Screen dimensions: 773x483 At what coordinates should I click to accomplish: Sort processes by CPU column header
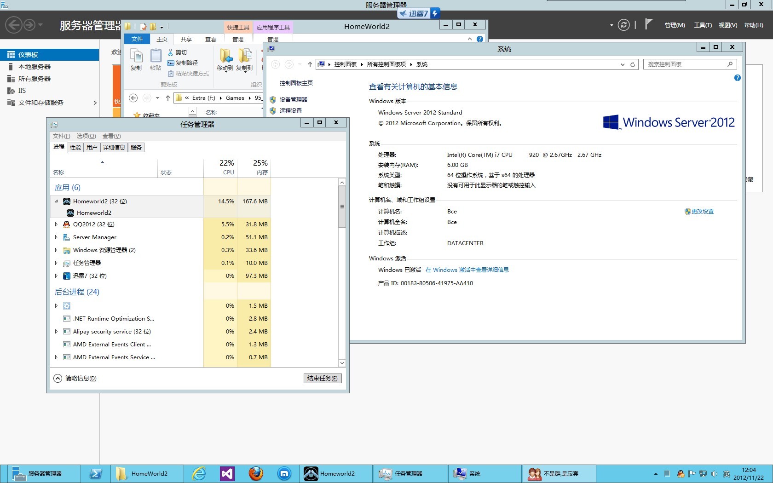coord(220,167)
